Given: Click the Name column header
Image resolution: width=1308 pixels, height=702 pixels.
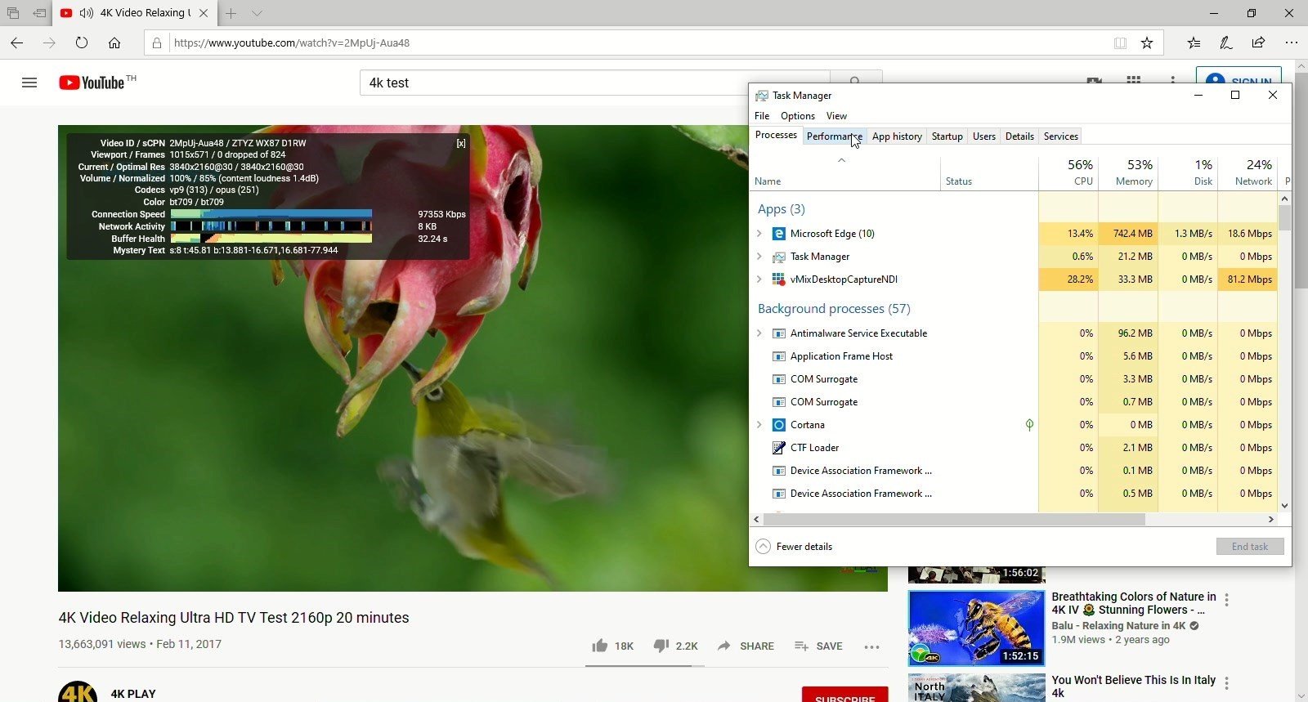Looking at the screenshot, I should tap(845, 173).
